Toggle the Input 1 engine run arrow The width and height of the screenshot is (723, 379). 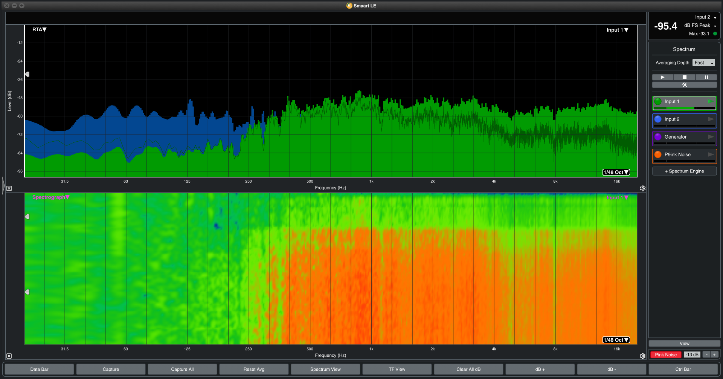[710, 101]
